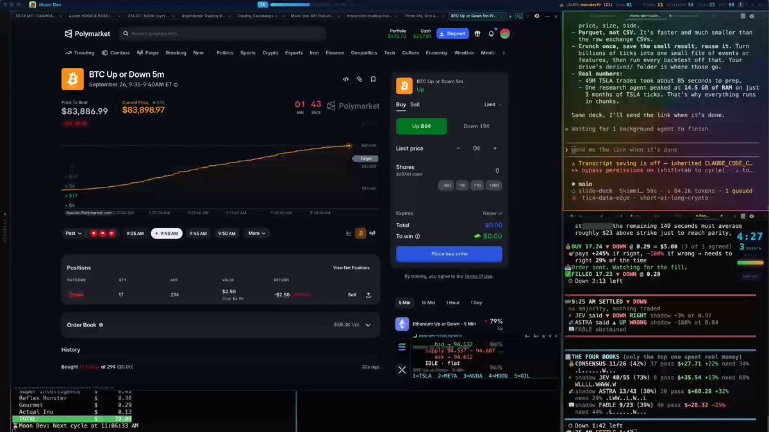Image resolution: width=769 pixels, height=432 pixels.
Task: Bookmark the BTC Up or Down market
Action: [x=373, y=79]
